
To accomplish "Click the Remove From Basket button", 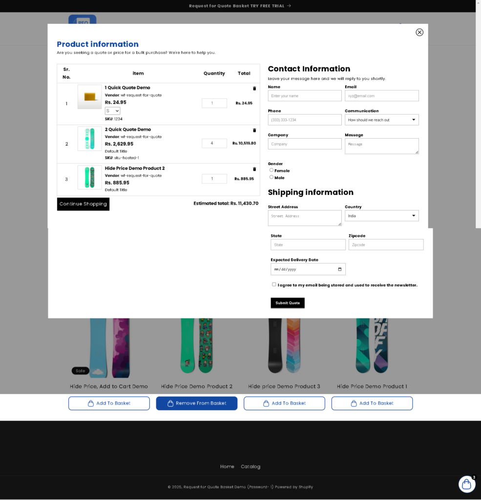I will pyautogui.click(x=196, y=403).
